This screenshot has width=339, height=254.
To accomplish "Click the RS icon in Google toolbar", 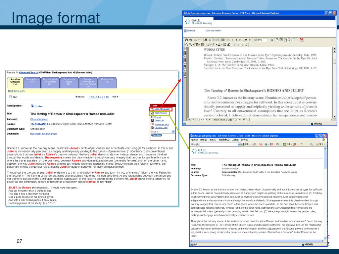I will click(271, 144).
